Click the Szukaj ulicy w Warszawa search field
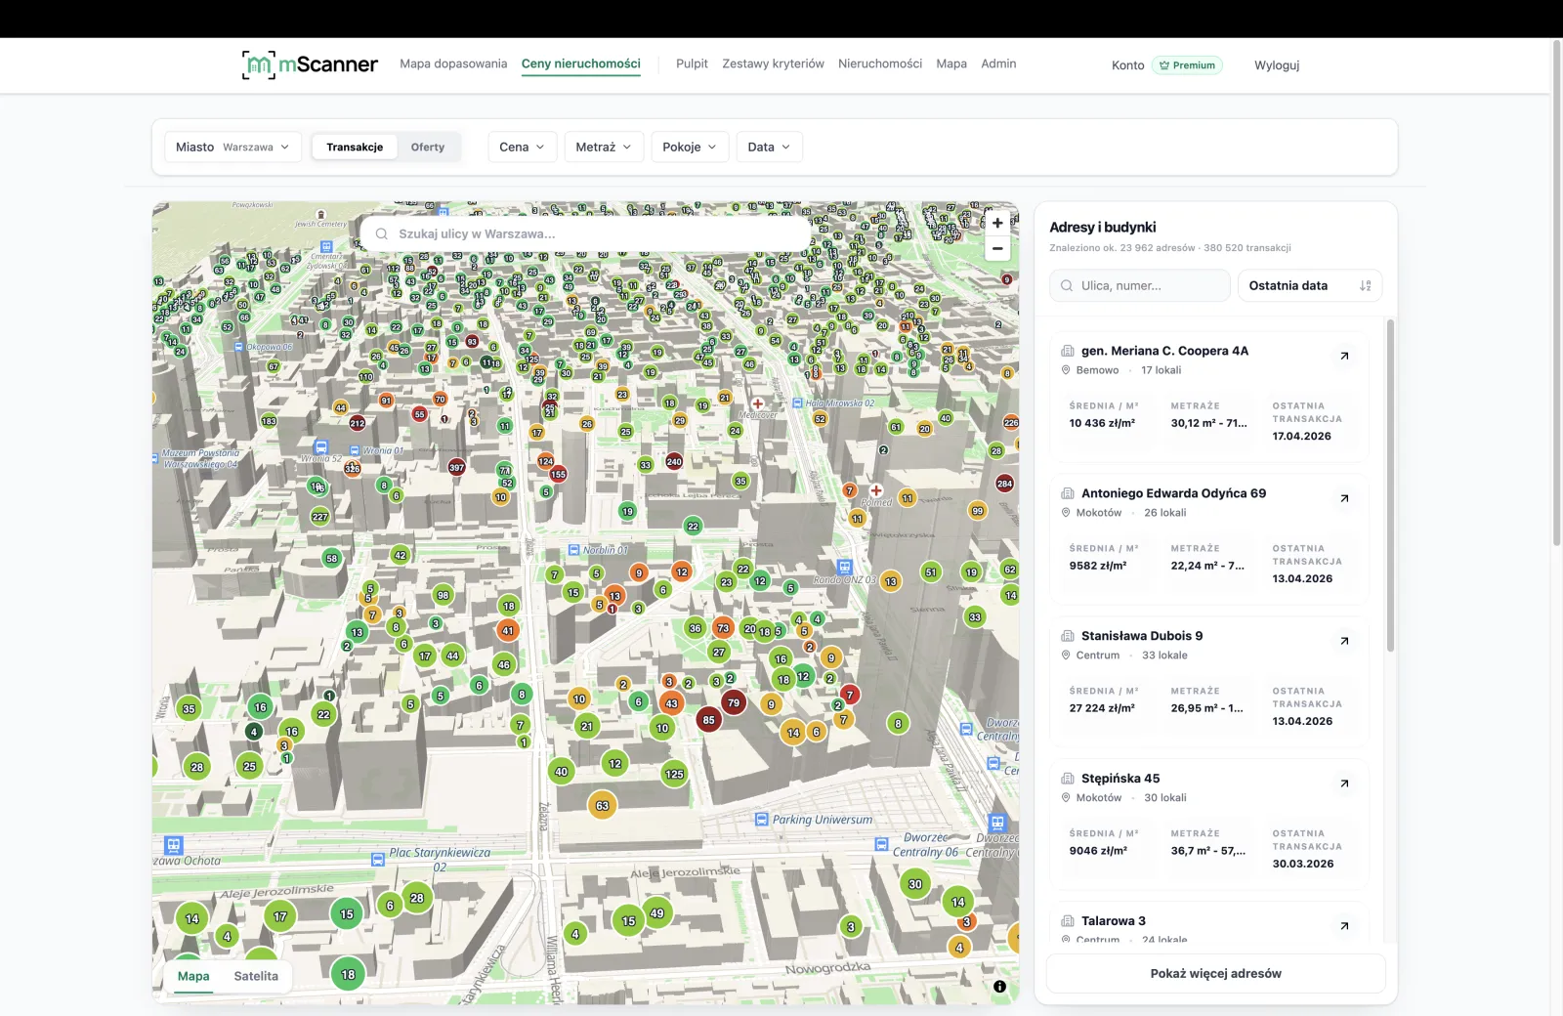The height and width of the screenshot is (1016, 1563). [586, 233]
